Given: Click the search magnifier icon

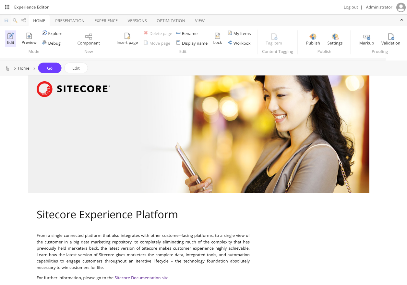Looking at the screenshot, I should pyautogui.click(x=15, y=20).
